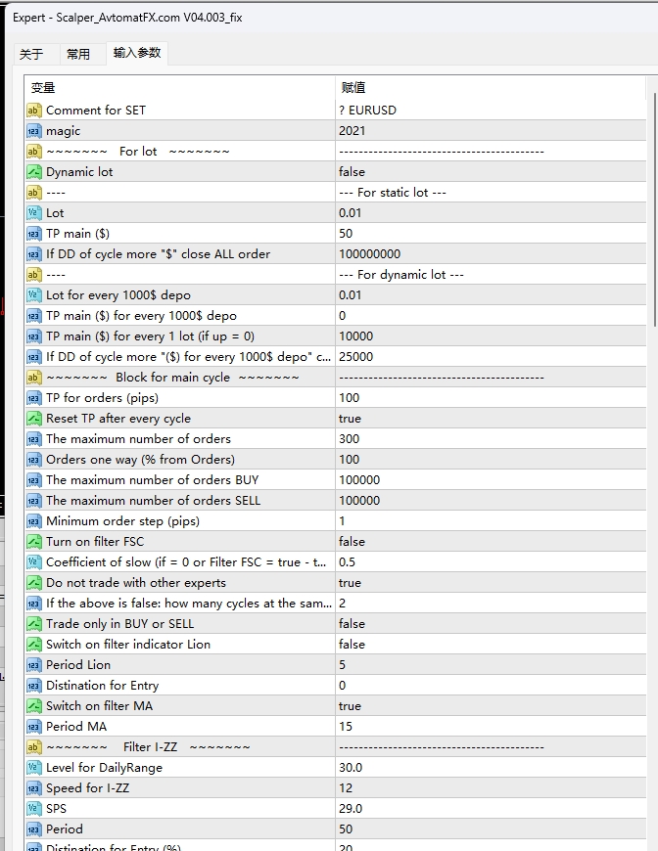658x851 pixels.
Task: Click the integer icon beside TP main ($)
Action: 33,234
